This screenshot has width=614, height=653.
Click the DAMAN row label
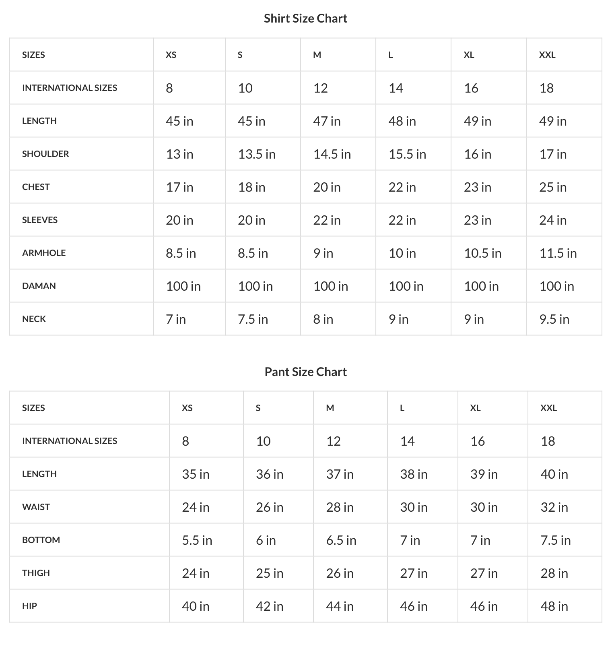(39, 286)
